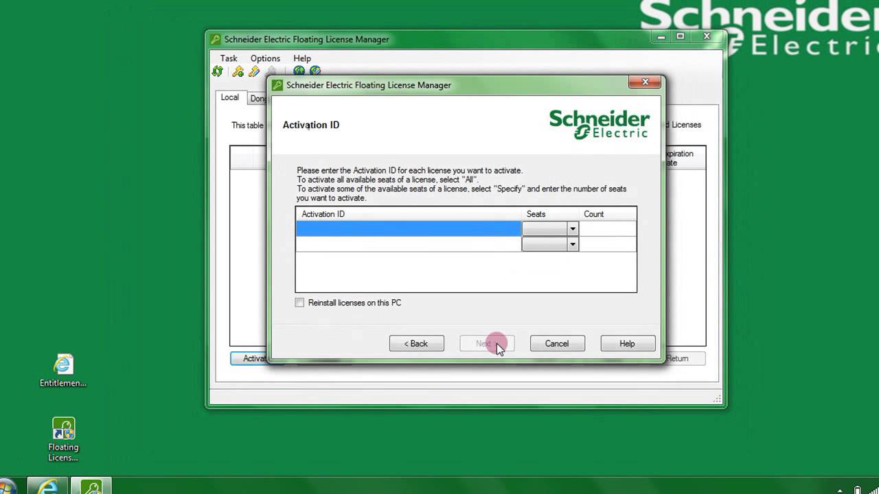This screenshot has width=879, height=494.
Task: Select the Entitlement desktop shortcut
Action: coord(63,370)
